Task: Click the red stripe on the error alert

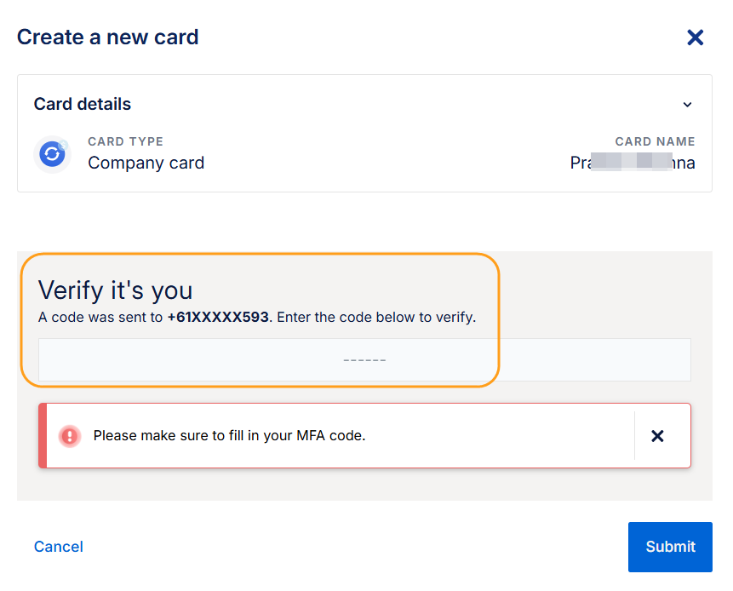Action: [x=43, y=436]
